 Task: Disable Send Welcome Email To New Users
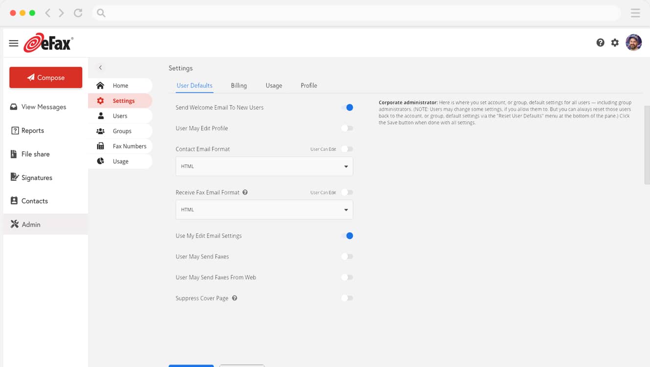(348, 107)
